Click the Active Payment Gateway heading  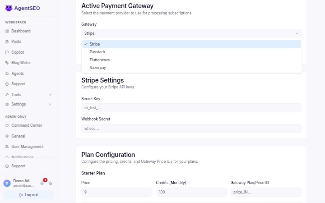(x=117, y=6)
